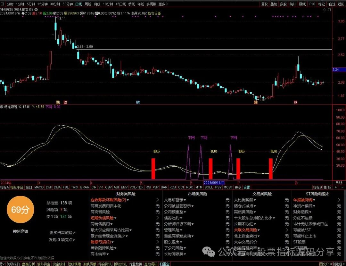
Task: Select the RSI indicator tab
Action: 148,187
